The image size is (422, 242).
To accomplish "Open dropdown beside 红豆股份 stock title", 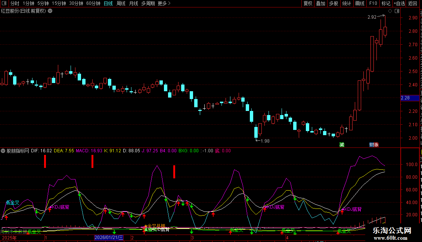I will point(50,11).
